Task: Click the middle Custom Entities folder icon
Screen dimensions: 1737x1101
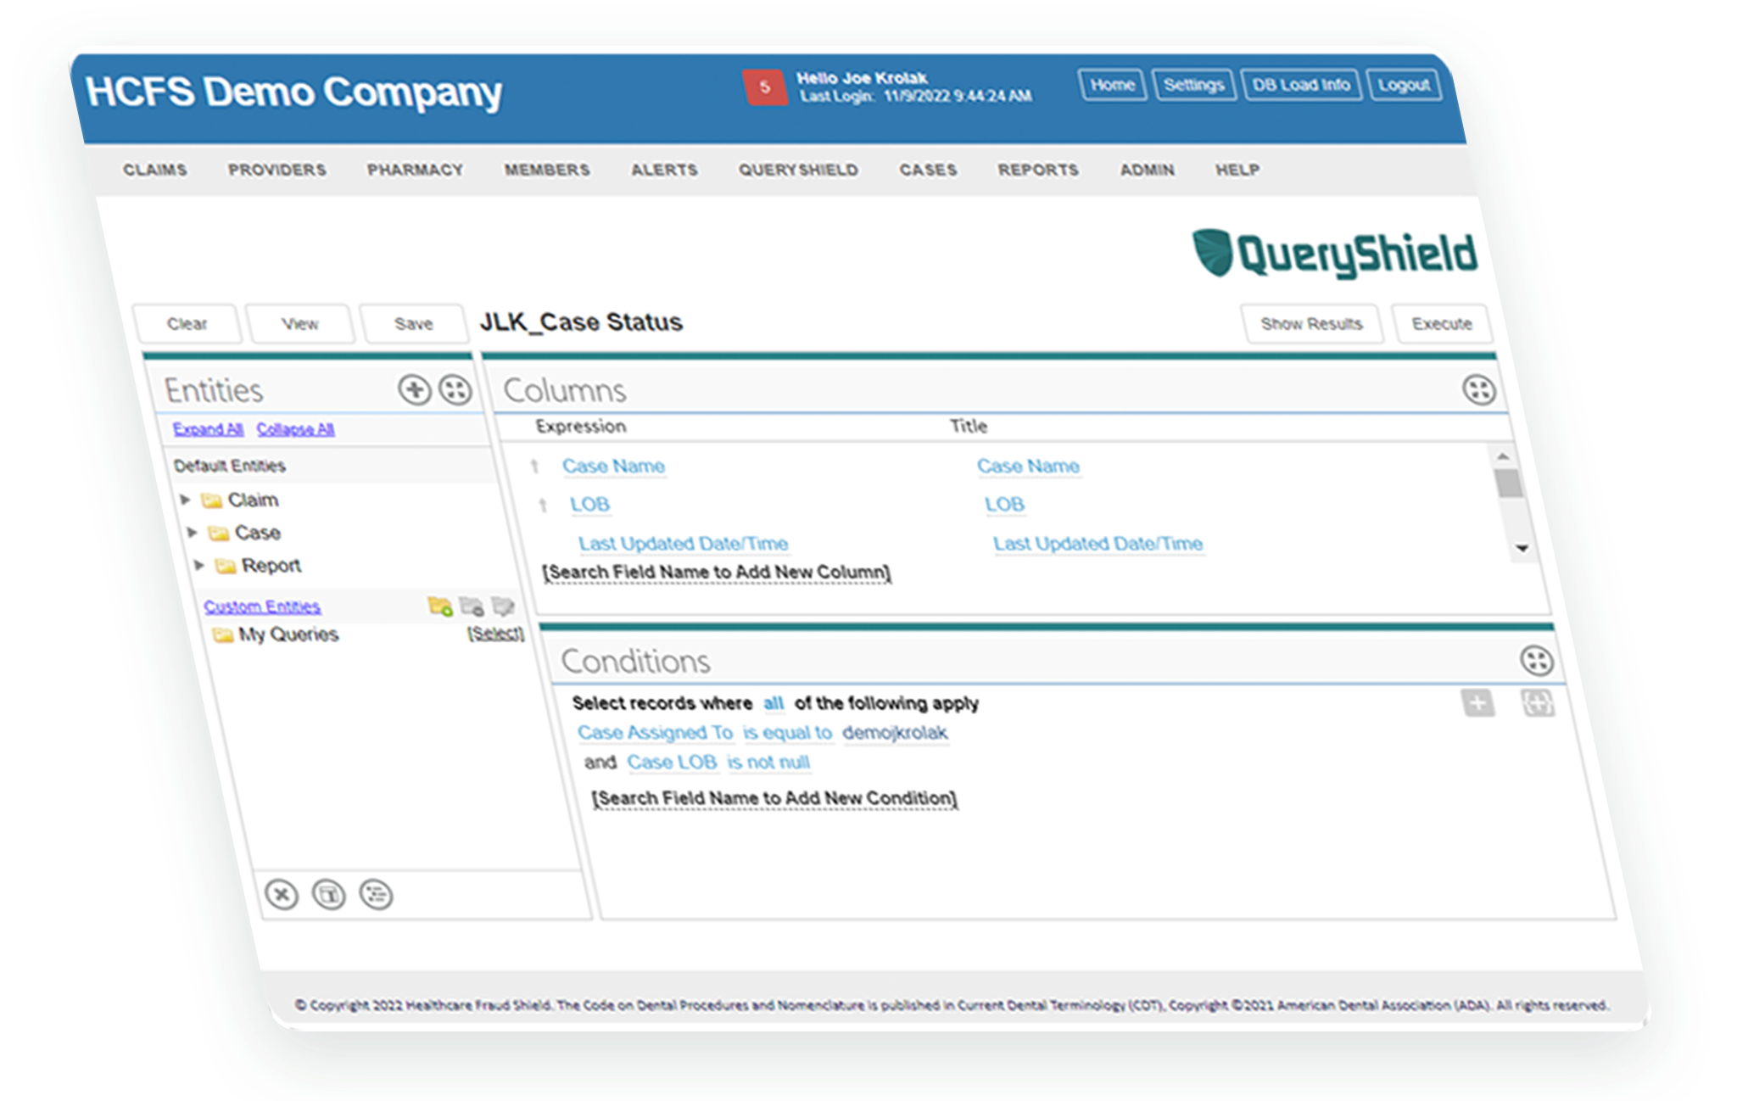Action: (472, 606)
